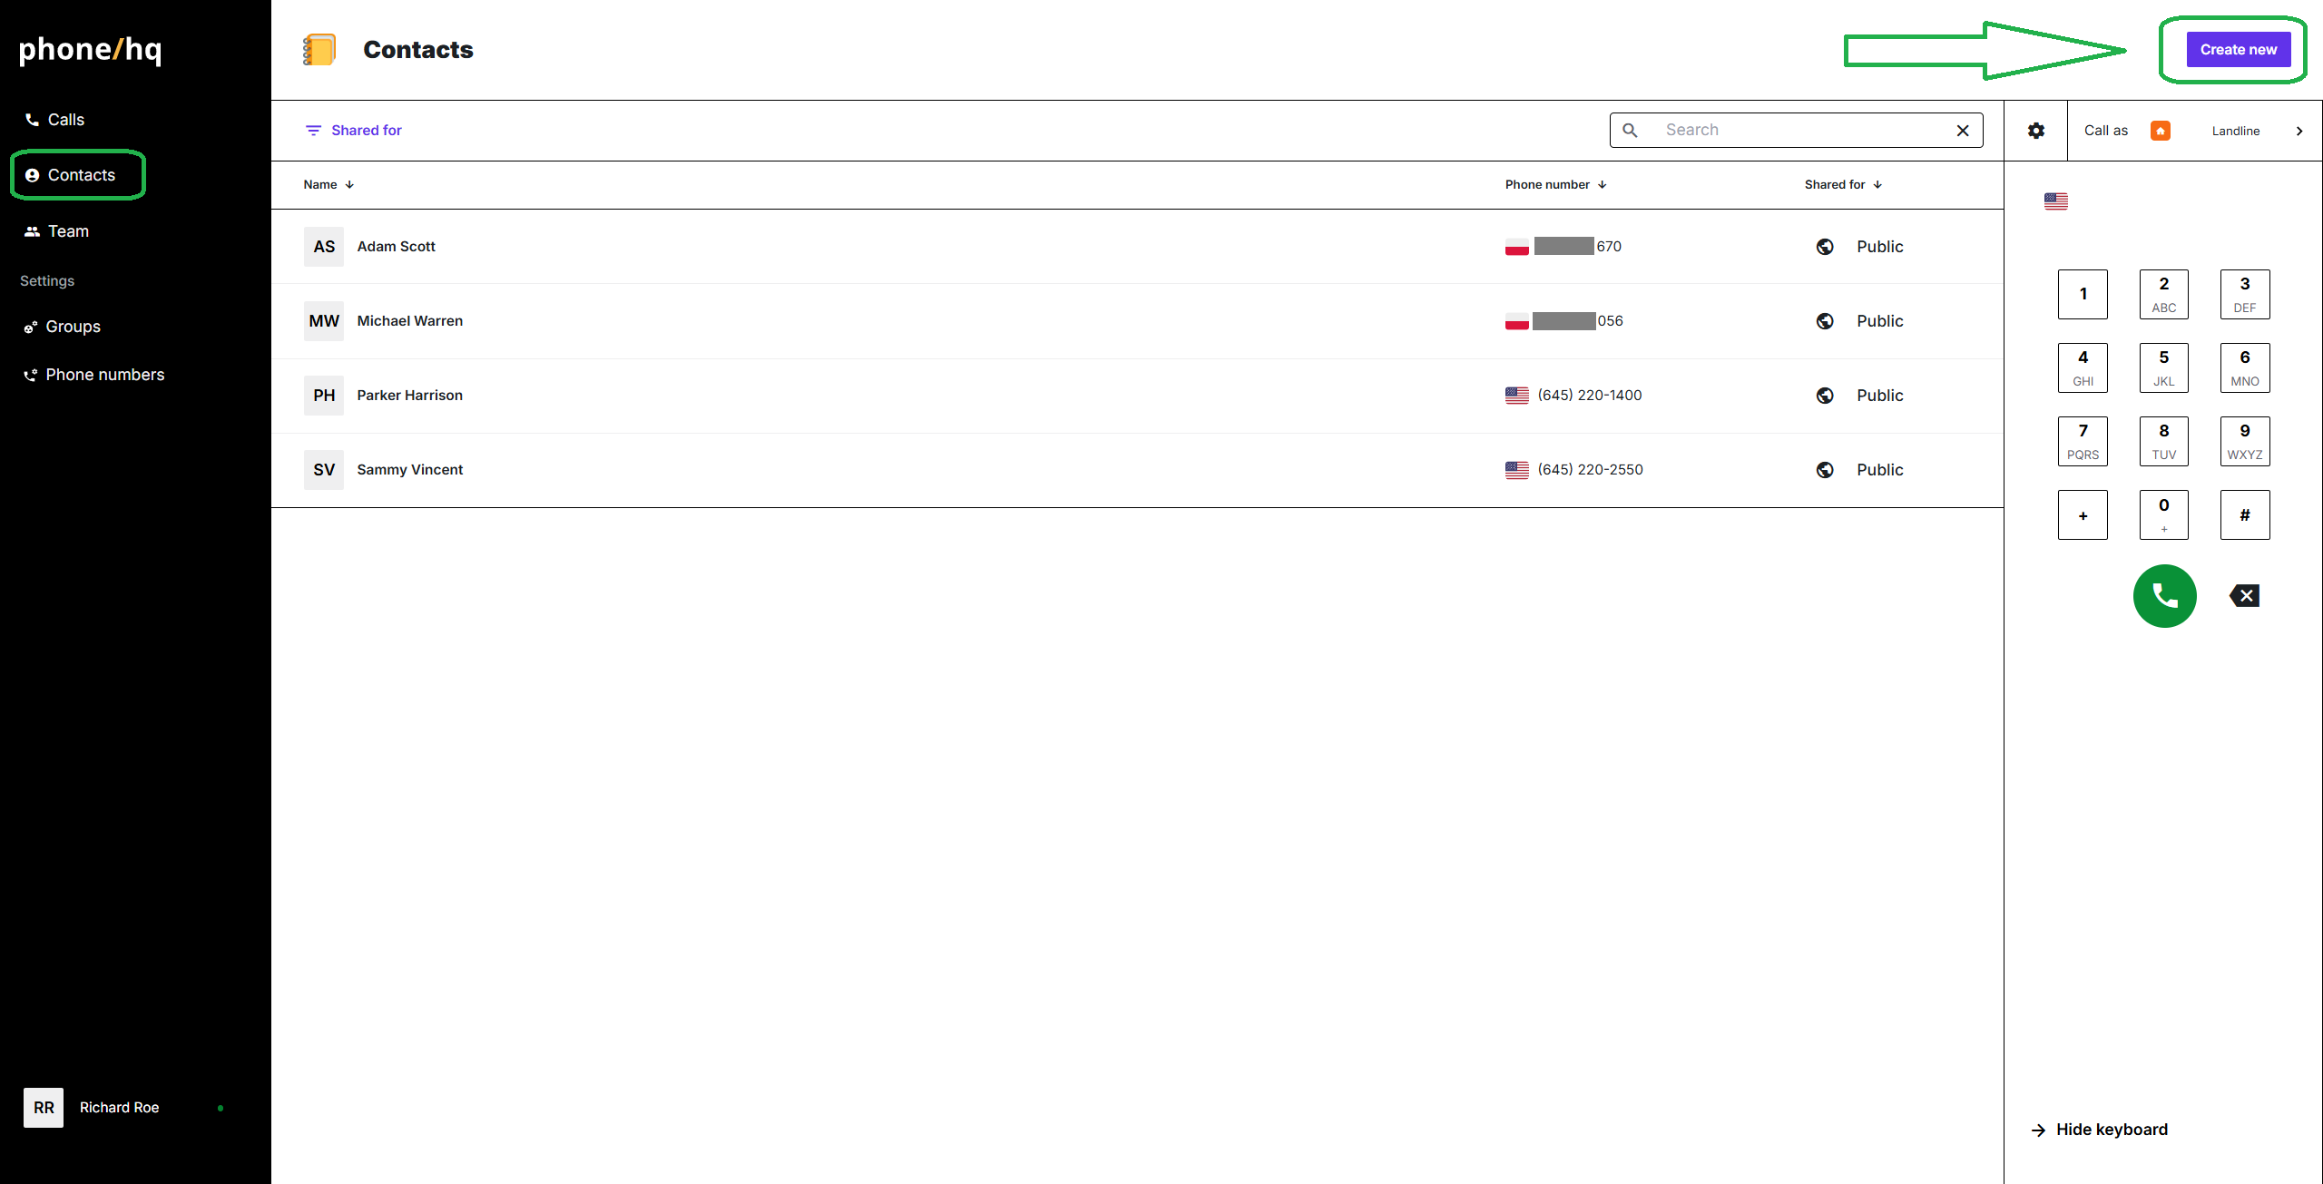Image resolution: width=2323 pixels, height=1184 pixels.
Task: Click the globe icon for Adam Scott
Action: tap(1825, 247)
